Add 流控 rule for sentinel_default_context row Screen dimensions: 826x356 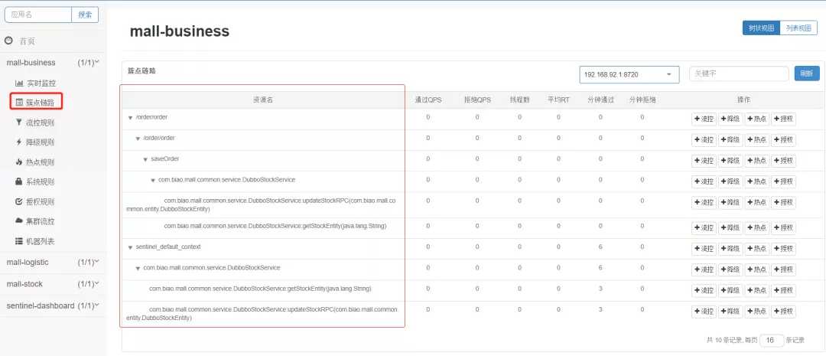[704, 249]
